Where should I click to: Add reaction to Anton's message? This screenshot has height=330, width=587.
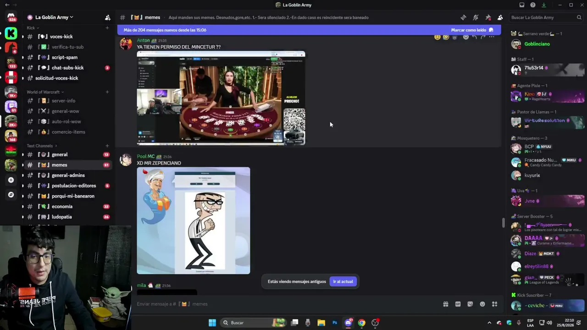[465, 37]
